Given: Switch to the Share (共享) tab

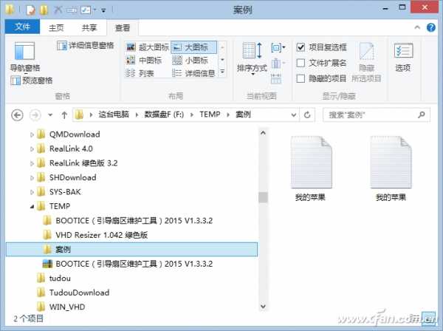Looking at the screenshot, I should pos(89,27).
